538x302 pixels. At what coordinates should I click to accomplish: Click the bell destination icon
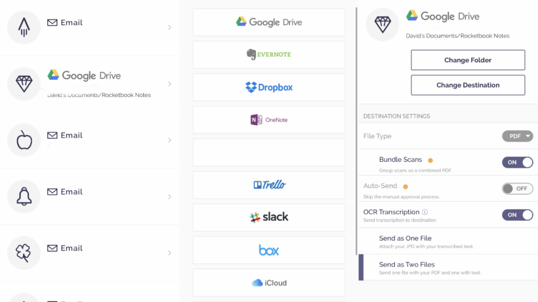point(24,196)
